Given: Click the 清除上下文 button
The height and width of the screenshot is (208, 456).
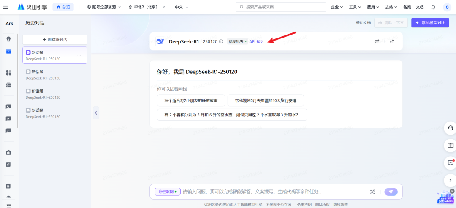Looking at the screenshot, I should pos(391,23).
